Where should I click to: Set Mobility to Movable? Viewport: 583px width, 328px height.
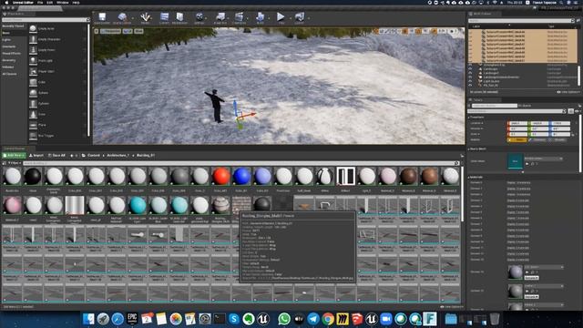(x=558, y=139)
